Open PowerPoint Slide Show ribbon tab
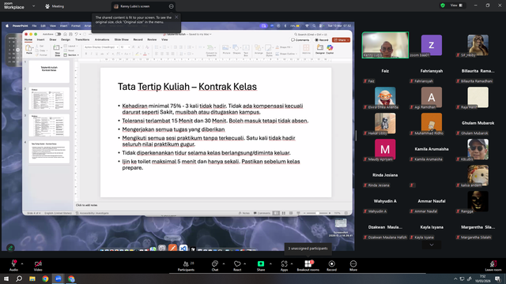Viewport: 506px width, 284px height. coord(122,39)
